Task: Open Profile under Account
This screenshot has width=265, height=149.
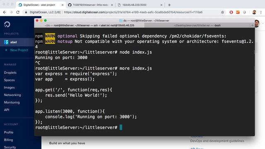Action: [9, 132]
